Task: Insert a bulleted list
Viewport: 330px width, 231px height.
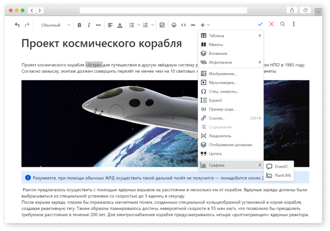Action: click(x=132, y=25)
